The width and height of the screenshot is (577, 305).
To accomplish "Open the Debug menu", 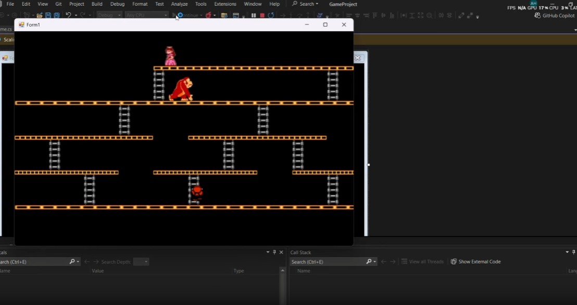I will click(x=117, y=4).
